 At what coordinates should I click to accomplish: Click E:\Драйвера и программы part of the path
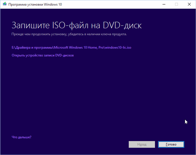[32, 48]
